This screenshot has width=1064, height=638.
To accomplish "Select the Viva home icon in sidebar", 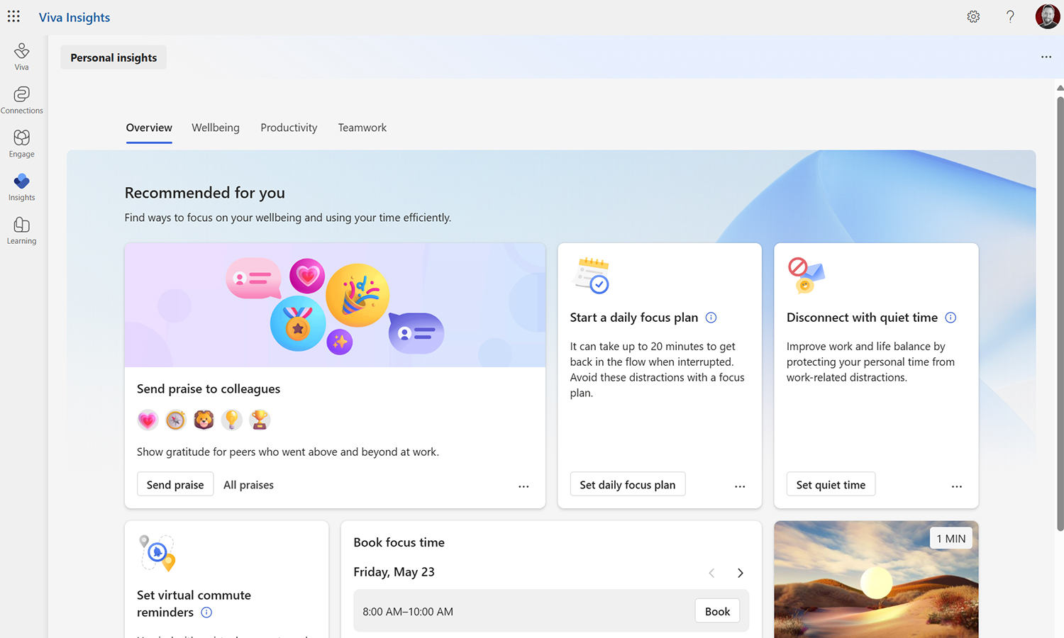I will pyautogui.click(x=21, y=55).
